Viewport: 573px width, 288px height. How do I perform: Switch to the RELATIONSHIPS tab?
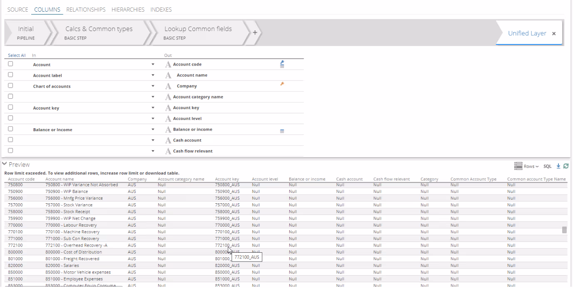(x=86, y=10)
